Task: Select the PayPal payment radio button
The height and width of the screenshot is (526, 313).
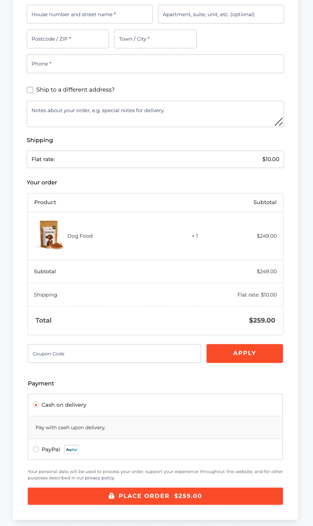Action: pos(36,449)
